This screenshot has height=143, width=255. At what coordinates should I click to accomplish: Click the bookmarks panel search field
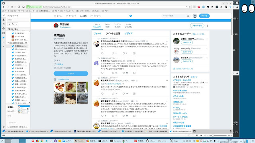point(18,20)
